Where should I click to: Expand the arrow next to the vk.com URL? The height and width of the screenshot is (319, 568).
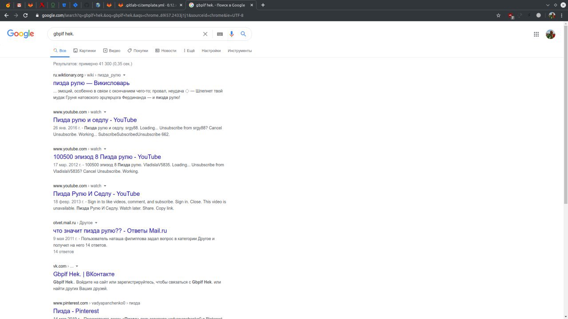click(x=77, y=266)
